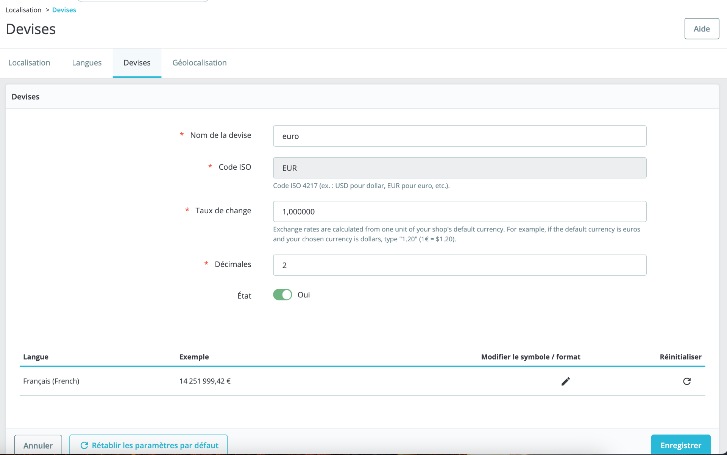Screen dimensions: 727x455
Task: Open the Langues tab
Action: (x=87, y=63)
